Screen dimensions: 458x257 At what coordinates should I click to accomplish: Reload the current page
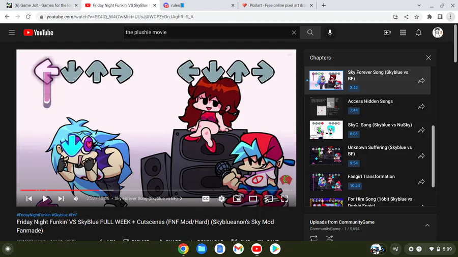pos(28,17)
